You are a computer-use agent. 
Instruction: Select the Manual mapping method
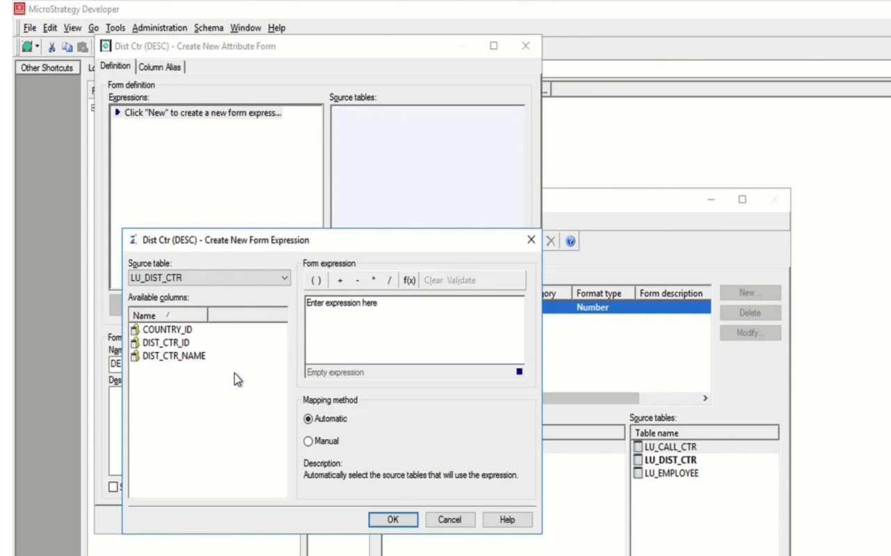[308, 441]
